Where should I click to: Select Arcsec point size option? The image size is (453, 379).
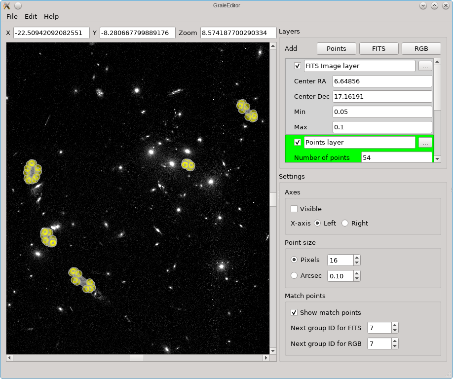294,275
